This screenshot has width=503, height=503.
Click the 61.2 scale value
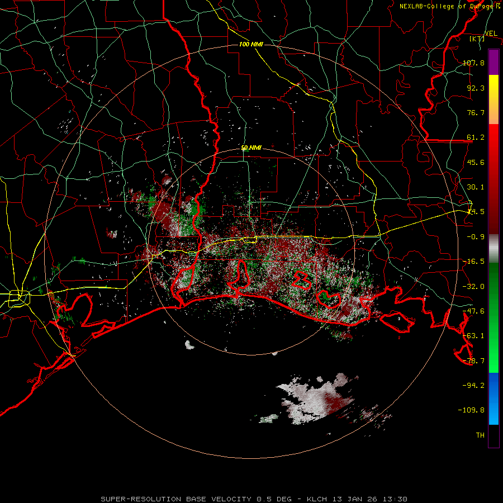point(476,137)
